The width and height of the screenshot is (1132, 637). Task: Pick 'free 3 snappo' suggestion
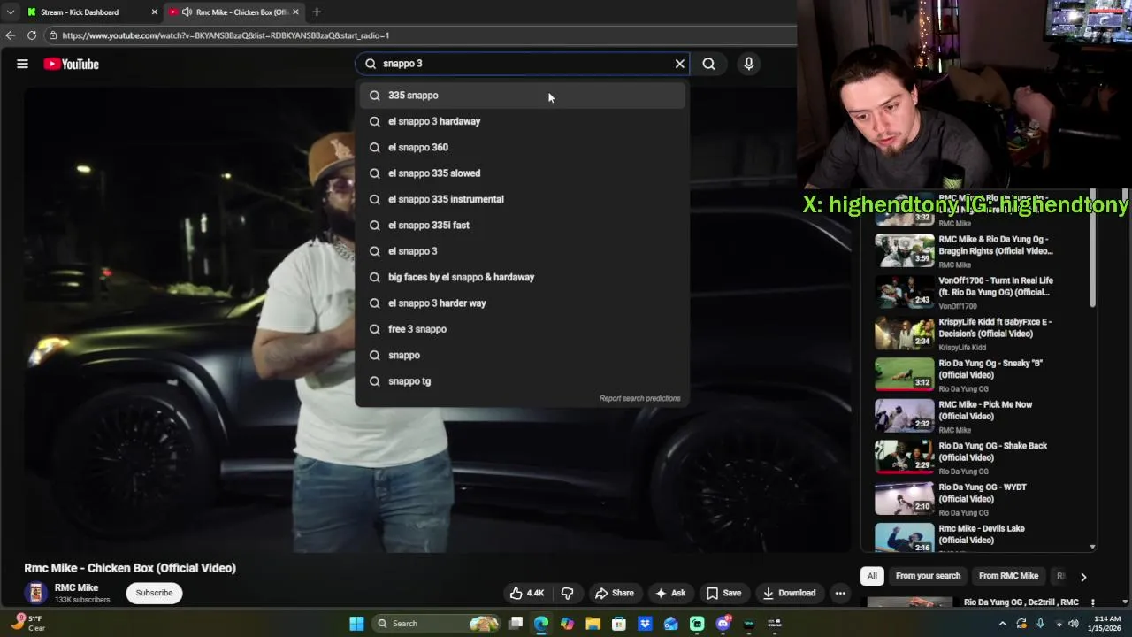pyautogui.click(x=522, y=329)
